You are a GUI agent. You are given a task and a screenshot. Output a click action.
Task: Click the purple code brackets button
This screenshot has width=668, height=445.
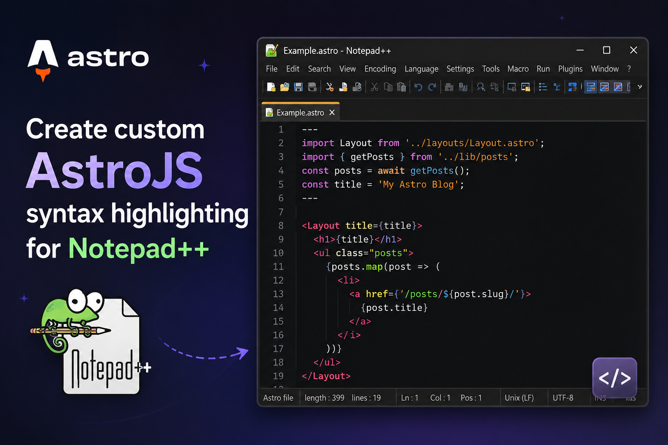(615, 378)
